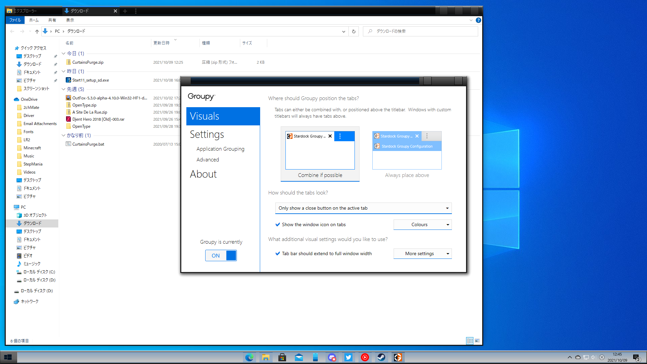The height and width of the screenshot is (364, 647).
Task: Select Visuals in Groupy sidebar
Action: pyautogui.click(x=223, y=116)
